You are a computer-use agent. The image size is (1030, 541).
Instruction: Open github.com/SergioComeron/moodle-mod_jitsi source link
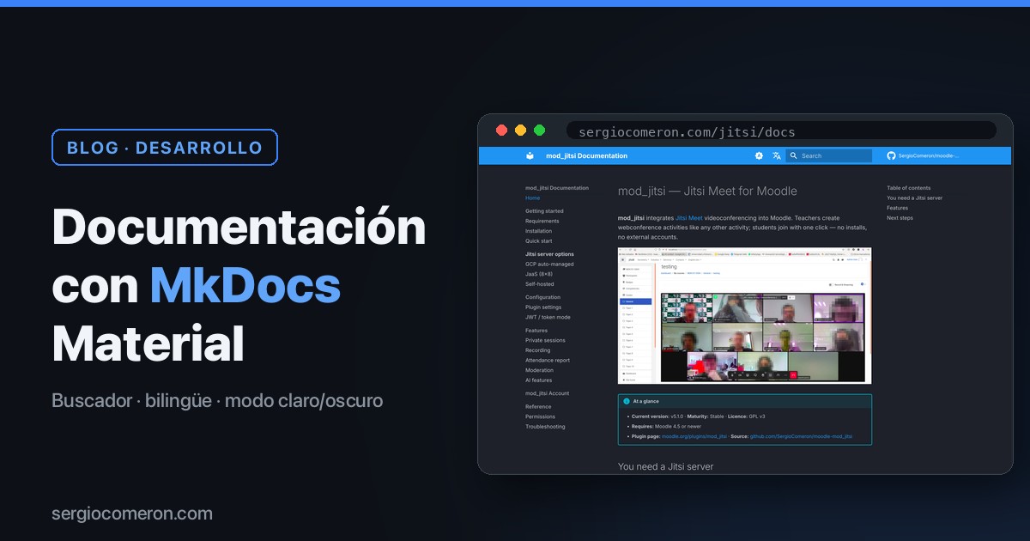click(801, 436)
